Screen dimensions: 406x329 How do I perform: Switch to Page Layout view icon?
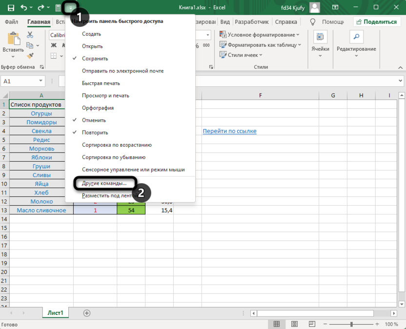point(295,324)
